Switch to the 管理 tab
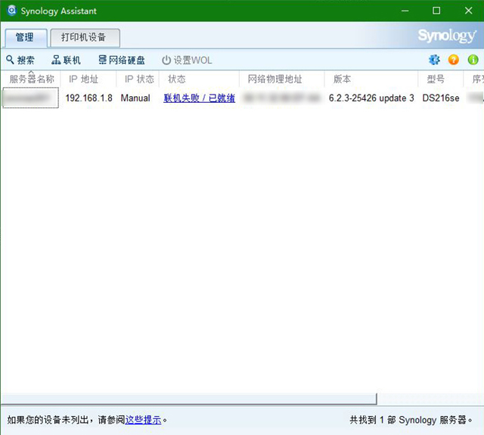Viewport: 484px width, 435px height. pyautogui.click(x=25, y=38)
